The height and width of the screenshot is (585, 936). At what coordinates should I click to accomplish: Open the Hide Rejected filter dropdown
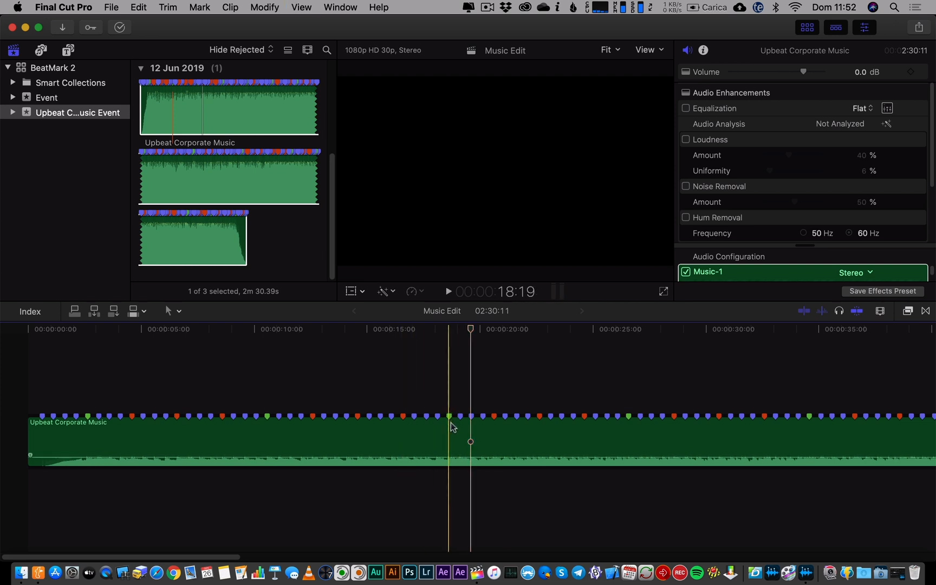pos(241,50)
